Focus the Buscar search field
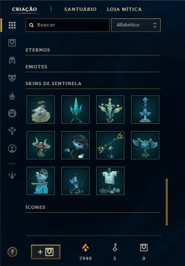This screenshot has width=185, height=266. (68, 25)
